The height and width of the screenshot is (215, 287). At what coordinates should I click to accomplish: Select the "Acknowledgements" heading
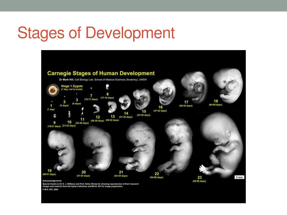tap(52, 181)
